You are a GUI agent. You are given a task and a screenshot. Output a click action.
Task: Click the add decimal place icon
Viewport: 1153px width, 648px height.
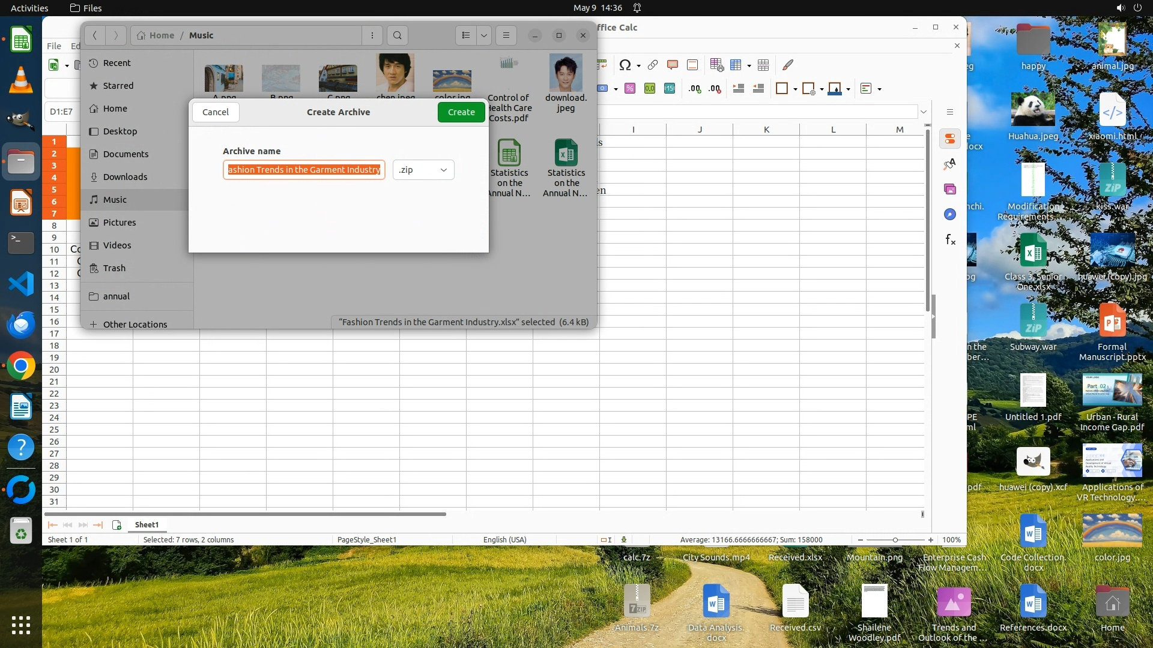click(x=695, y=89)
